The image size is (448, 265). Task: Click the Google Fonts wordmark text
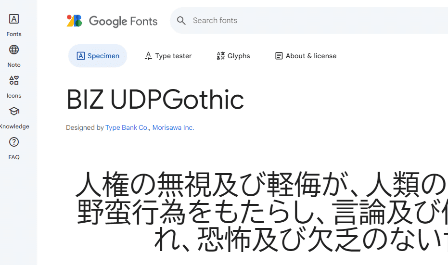[x=123, y=21]
